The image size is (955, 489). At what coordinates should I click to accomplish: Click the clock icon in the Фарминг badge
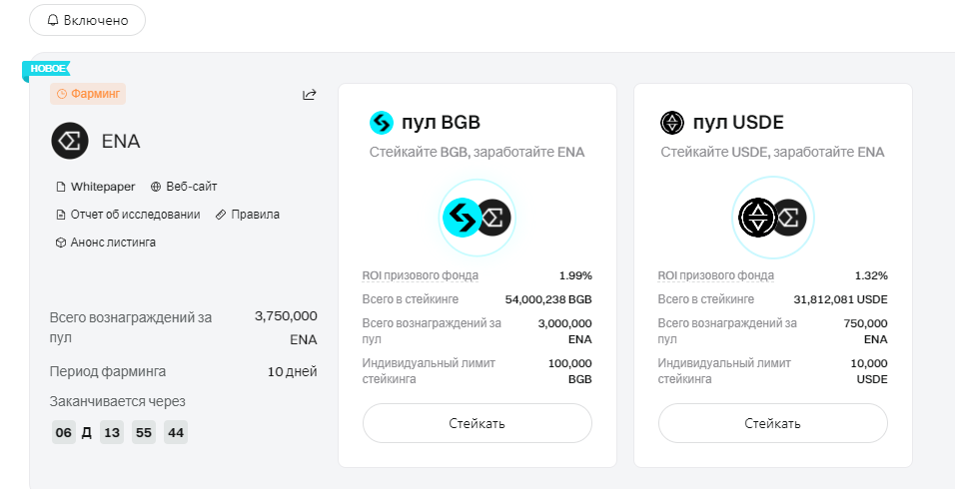tap(62, 94)
